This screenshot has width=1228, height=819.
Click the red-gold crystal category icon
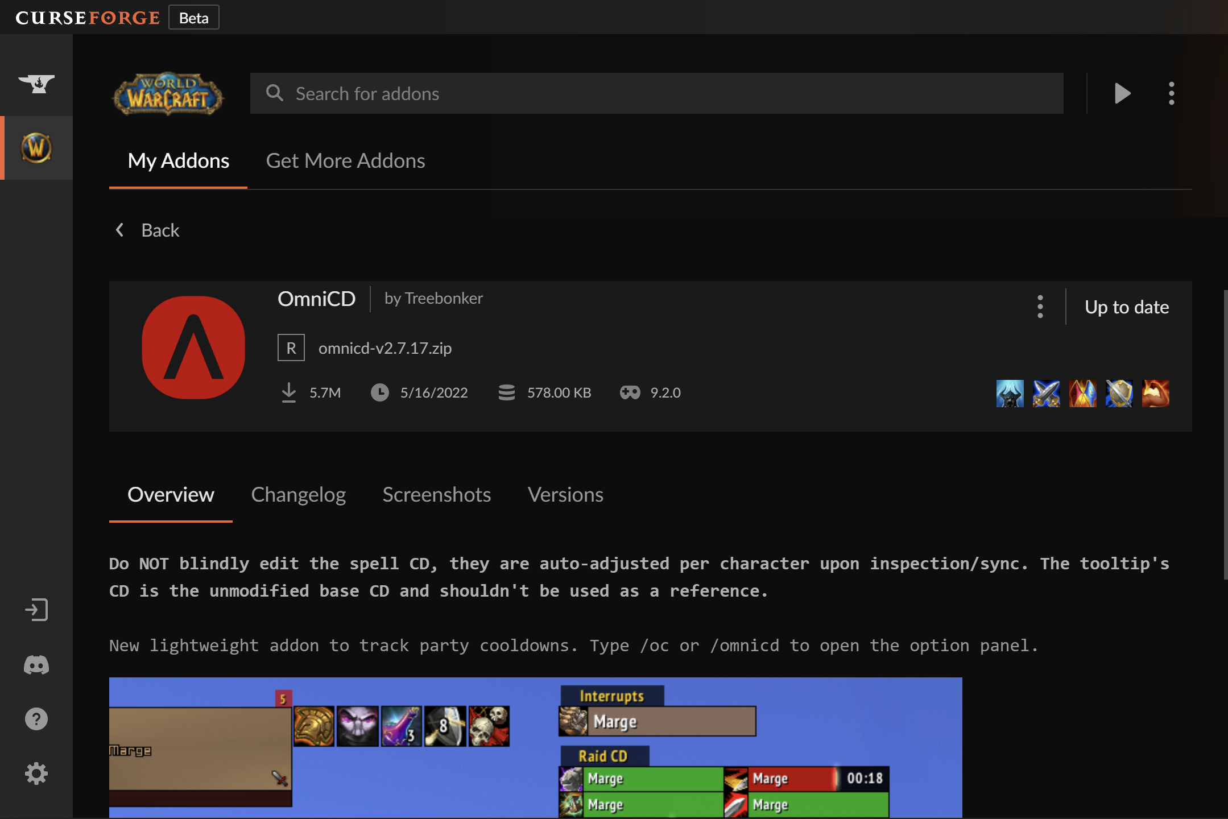click(1083, 394)
